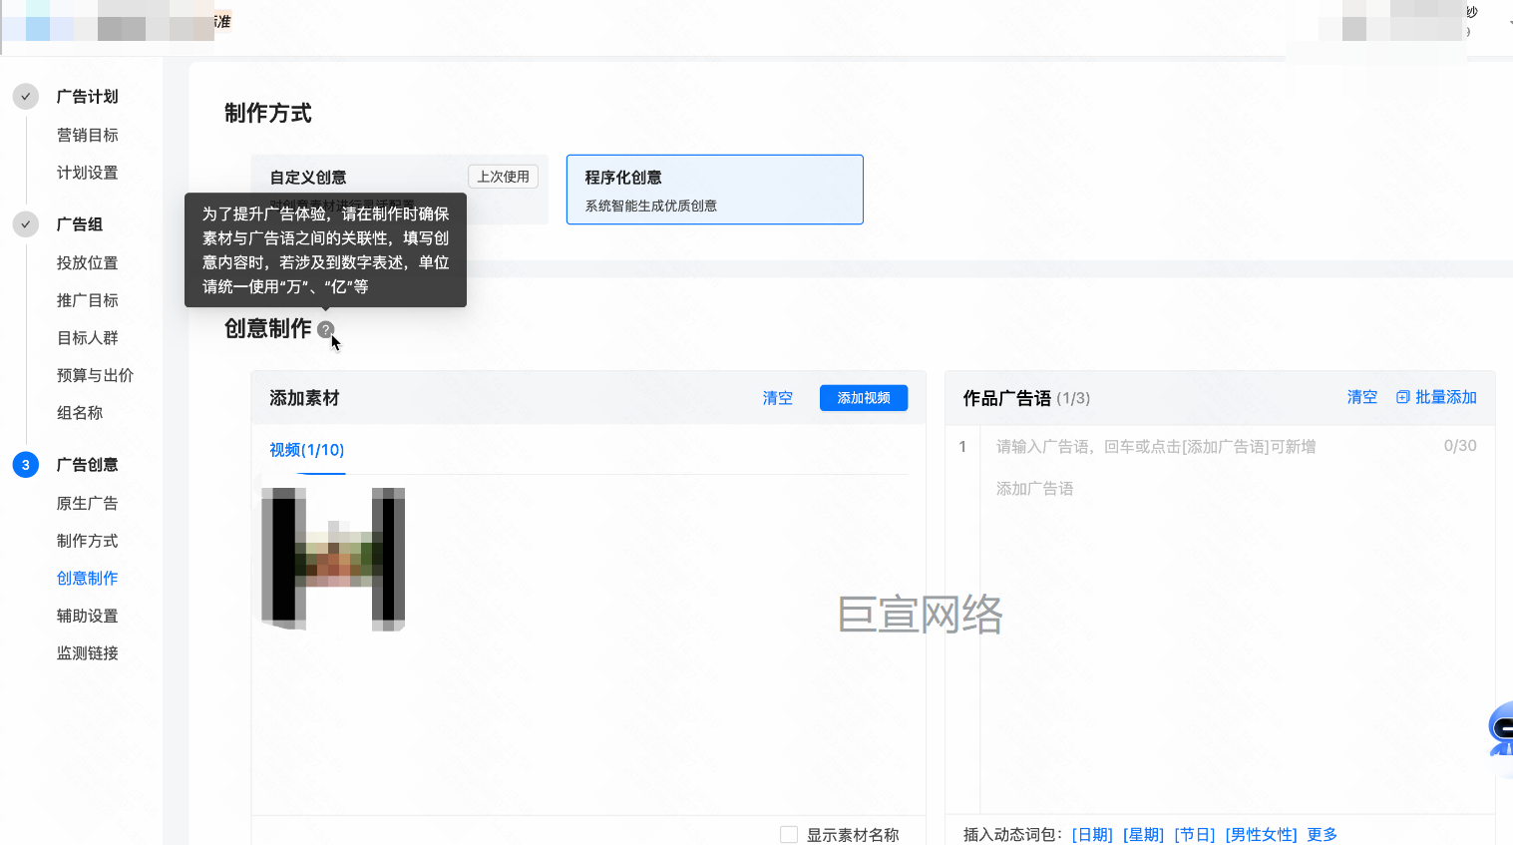Insert the [日期] dynamic word pack
This screenshot has width=1513, height=845.
[x=1092, y=834]
